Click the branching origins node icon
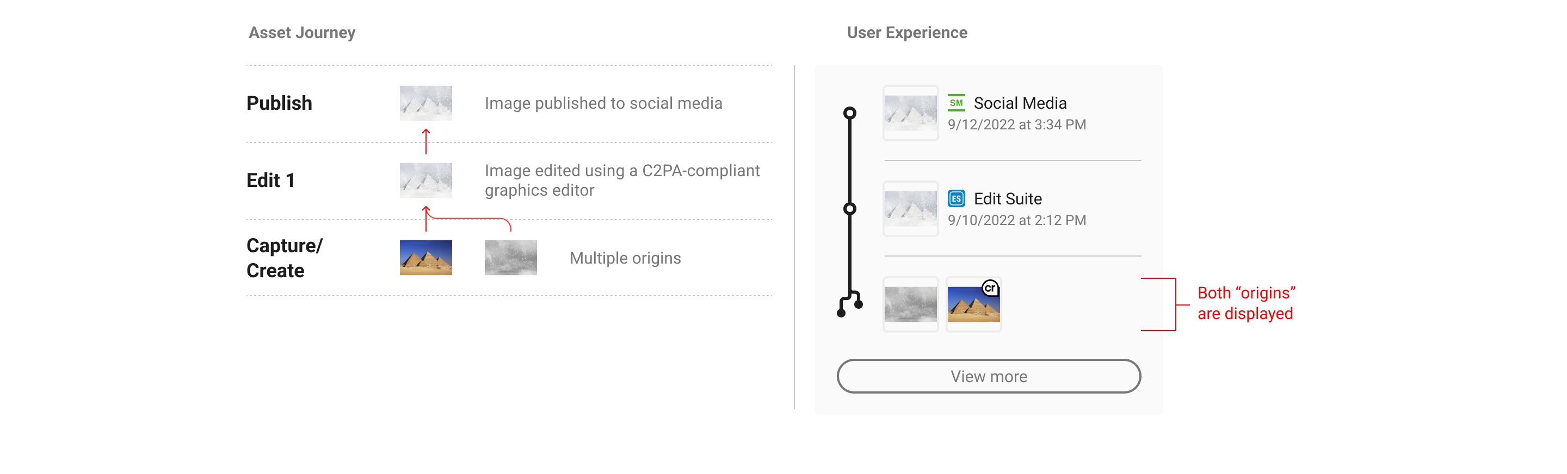This screenshot has width=1567, height=474. click(850, 304)
